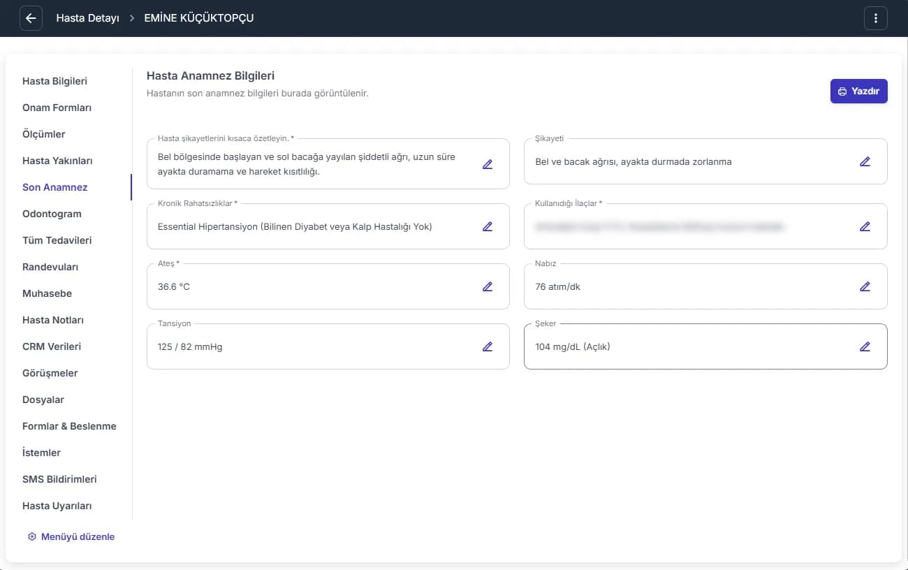Click the edit pencil for Ateş
Viewport: 908px width, 570px height.
(x=488, y=286)
